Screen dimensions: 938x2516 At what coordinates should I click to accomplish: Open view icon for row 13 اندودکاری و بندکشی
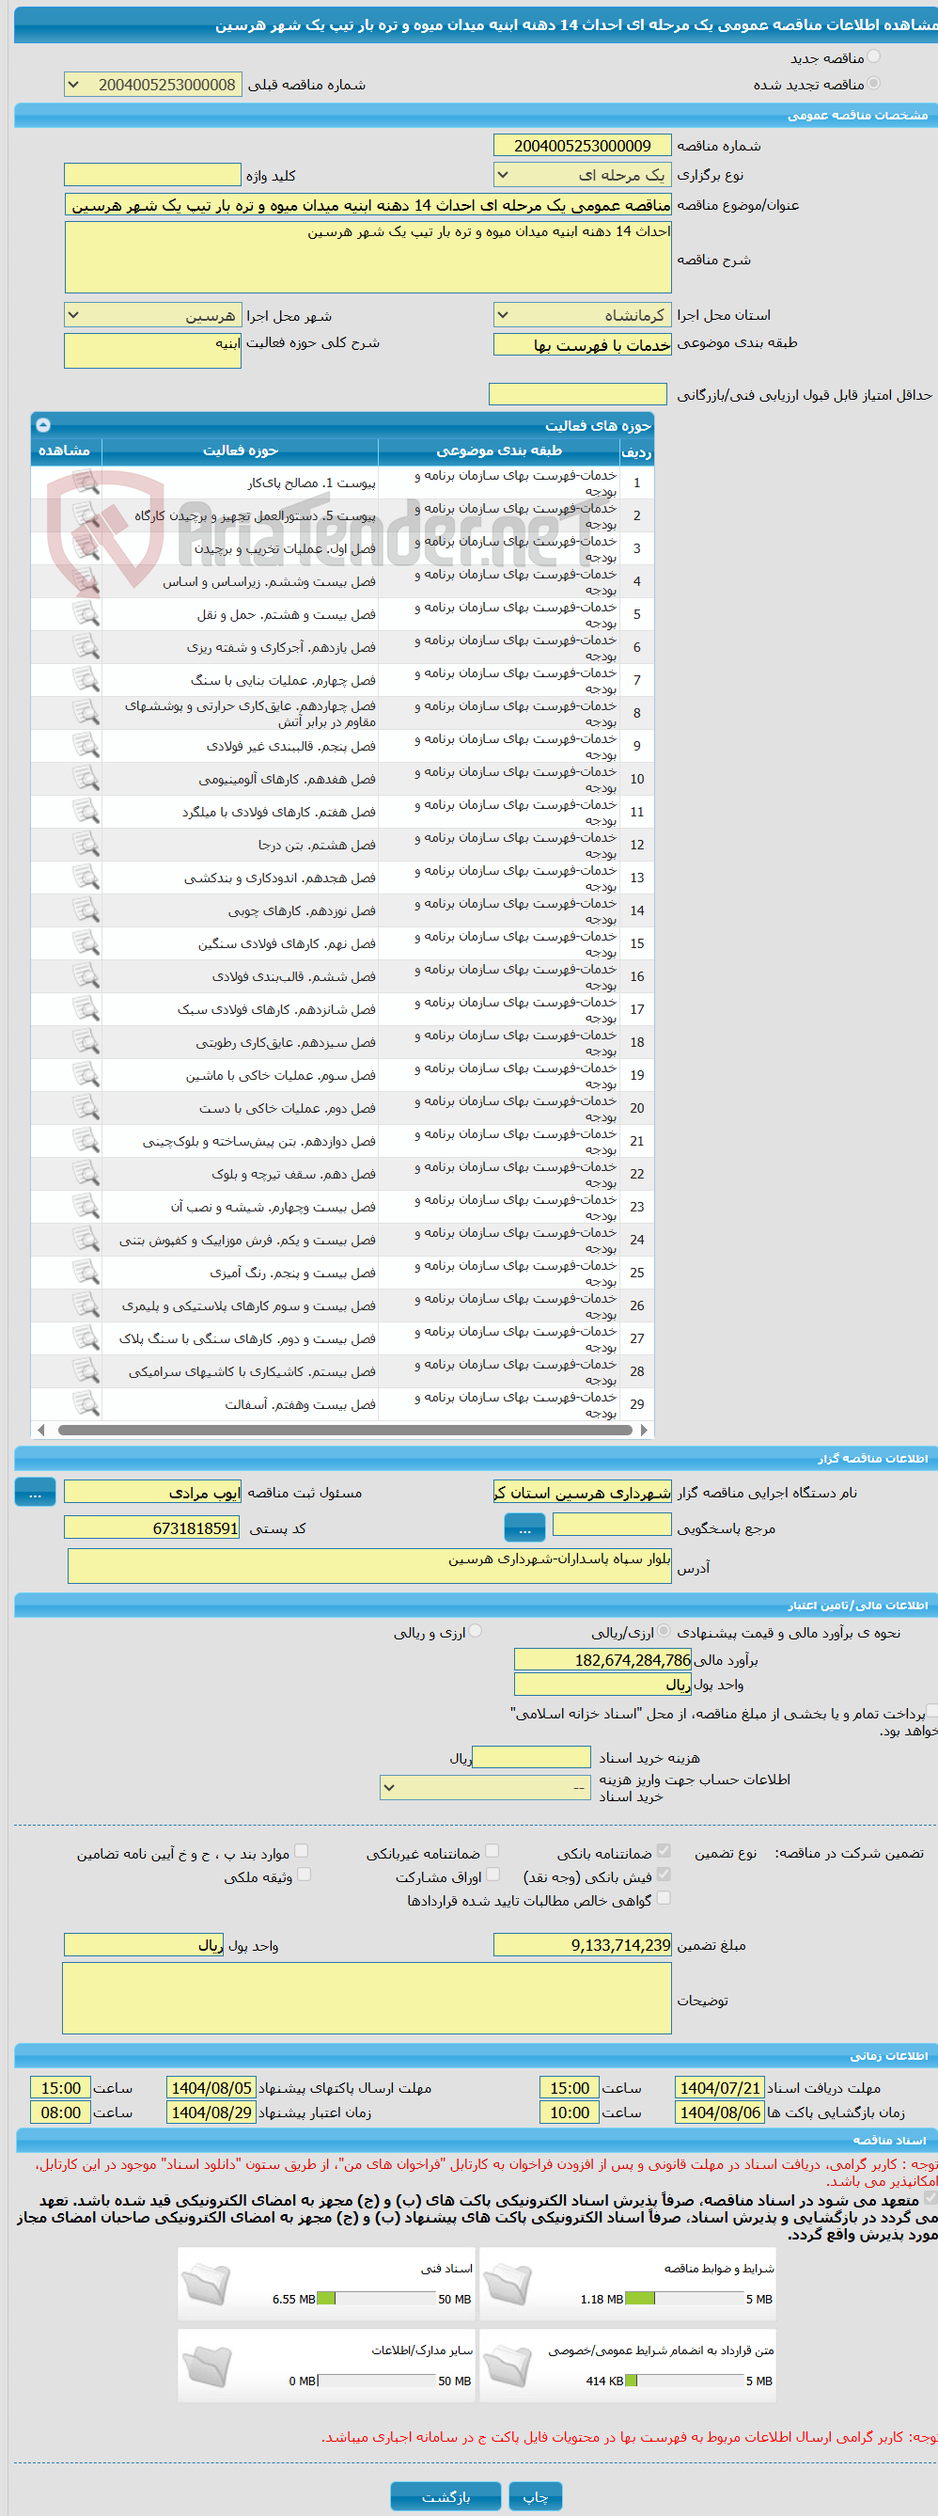pos(86,878)
